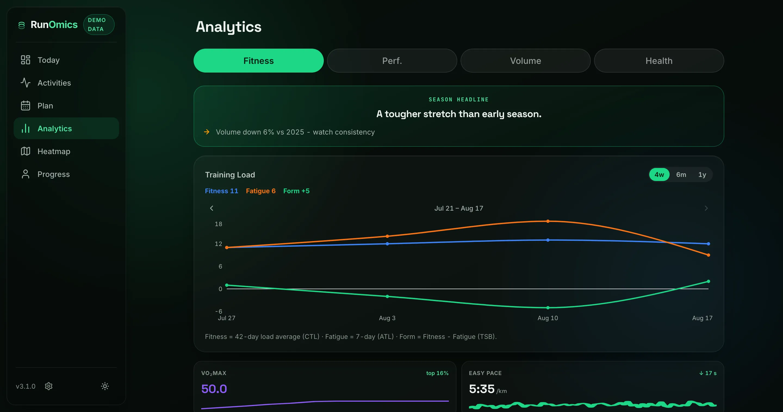Open the Activities page label

click(x=54, y=83)
